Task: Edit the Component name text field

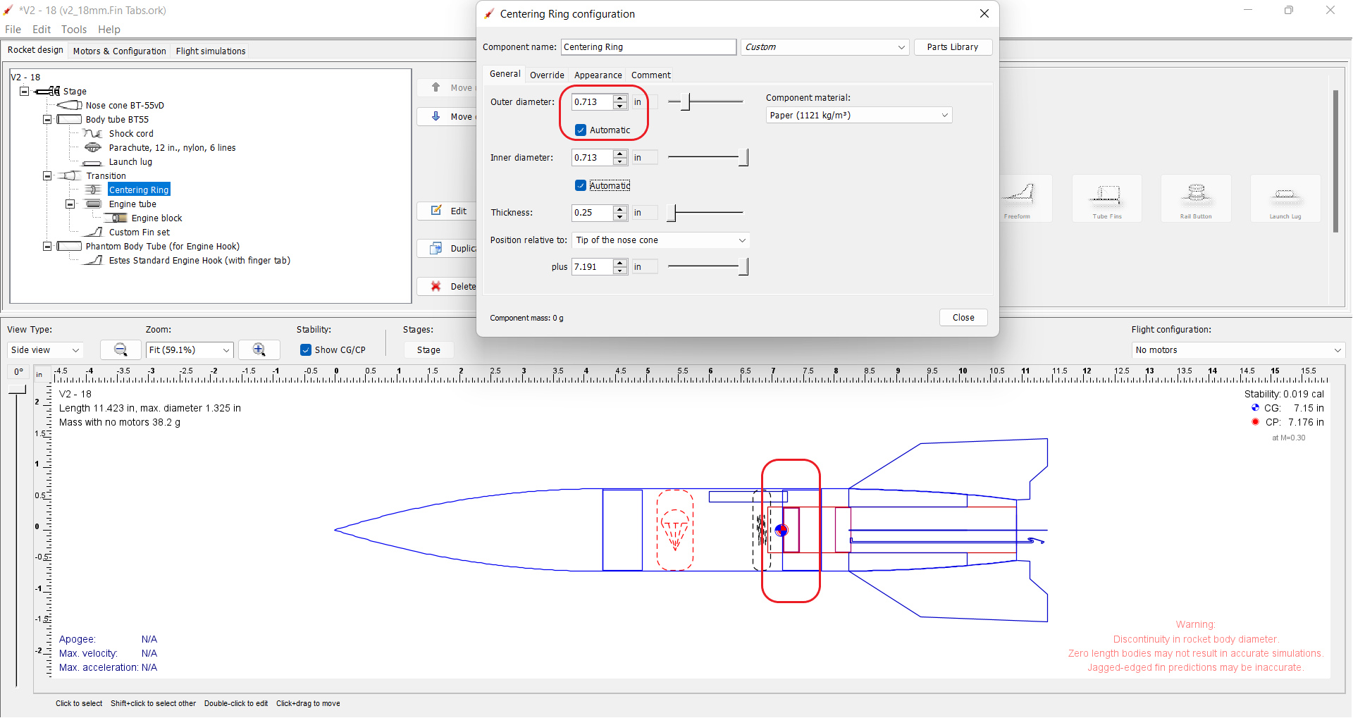Action: tap(648, 47)
